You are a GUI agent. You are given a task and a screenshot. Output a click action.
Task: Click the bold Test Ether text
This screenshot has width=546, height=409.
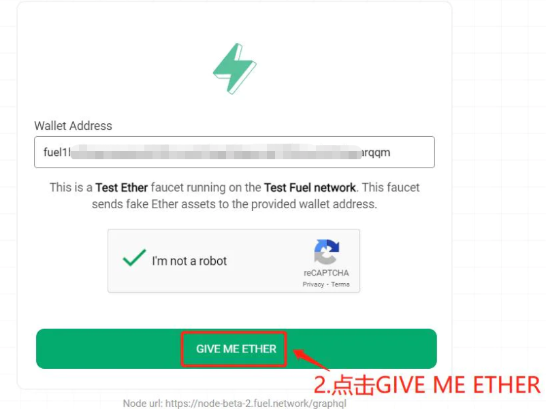click(x=122, y=188)
